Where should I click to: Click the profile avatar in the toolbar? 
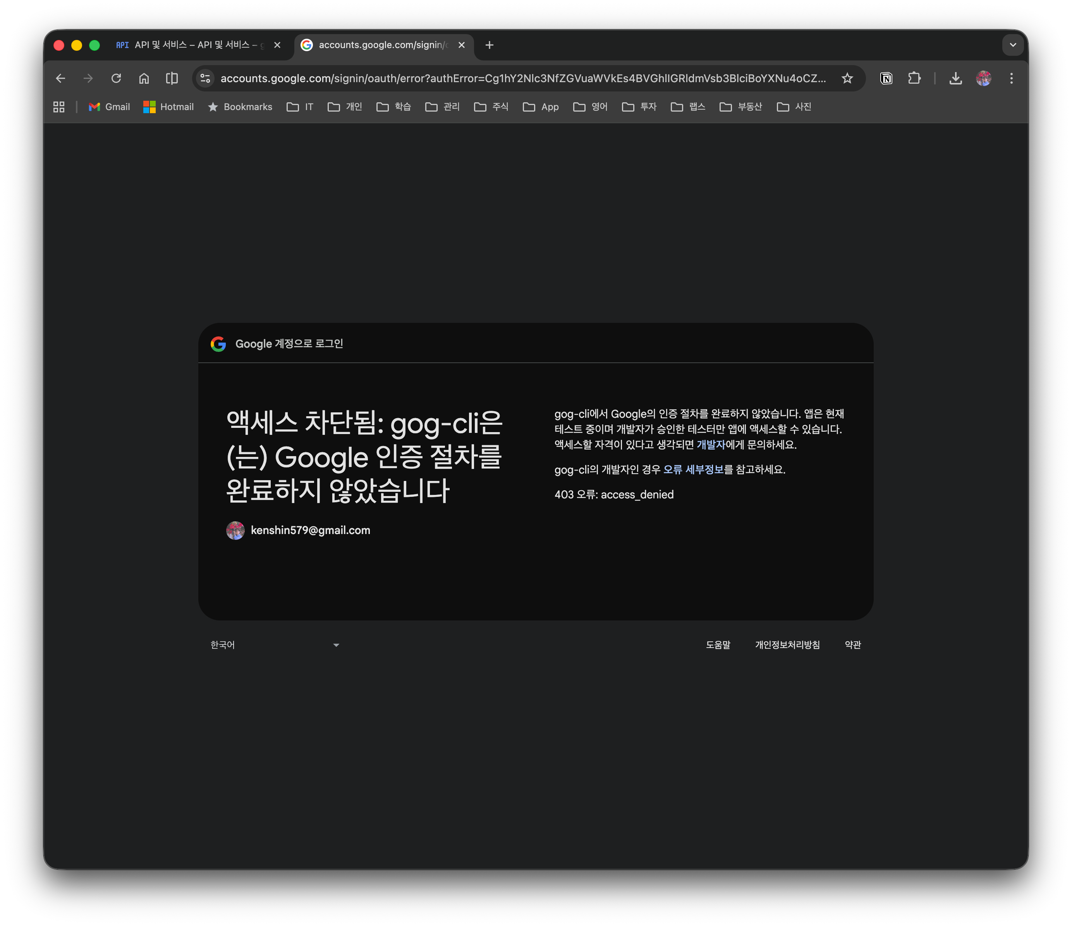(x=984, y=78)
